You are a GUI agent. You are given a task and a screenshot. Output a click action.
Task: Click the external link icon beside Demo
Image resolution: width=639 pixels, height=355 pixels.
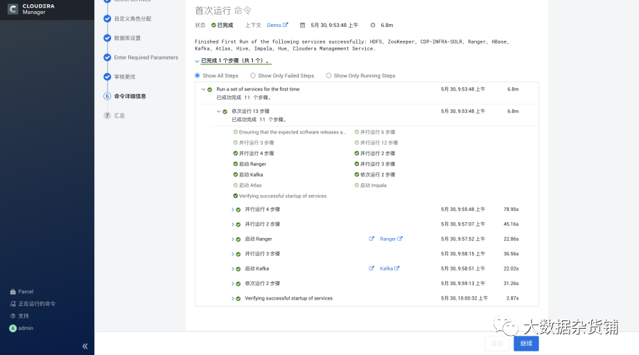286,25
